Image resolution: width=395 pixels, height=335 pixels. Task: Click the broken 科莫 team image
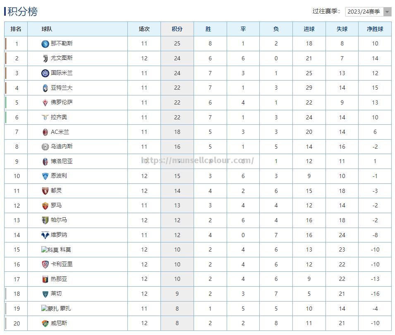coord(50,250)
